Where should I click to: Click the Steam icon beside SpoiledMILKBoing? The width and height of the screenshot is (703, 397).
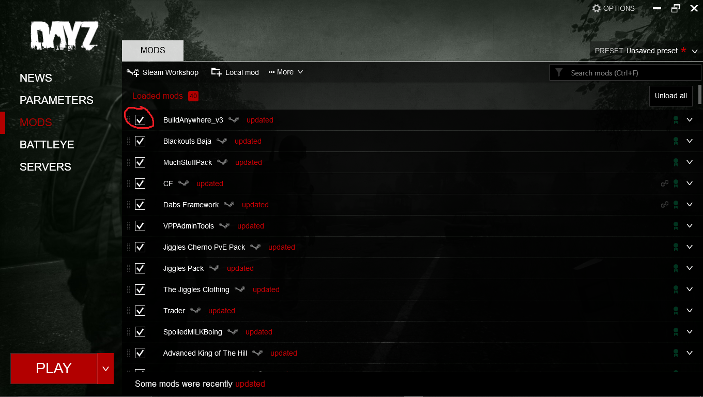233,332
